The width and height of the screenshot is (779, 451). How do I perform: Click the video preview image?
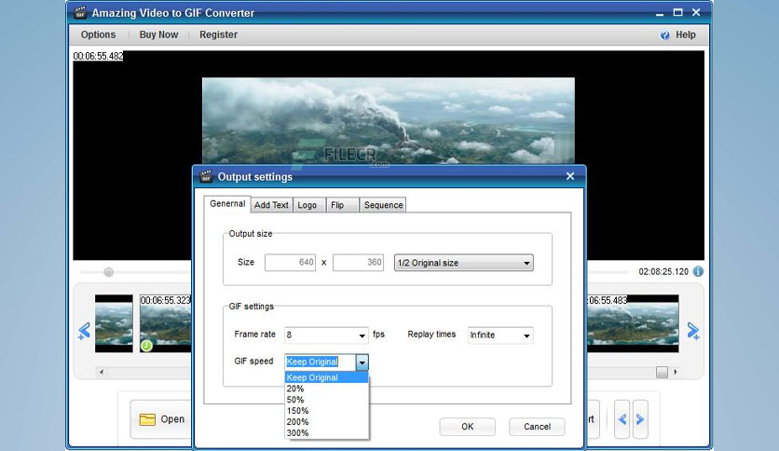pos(388,120)
